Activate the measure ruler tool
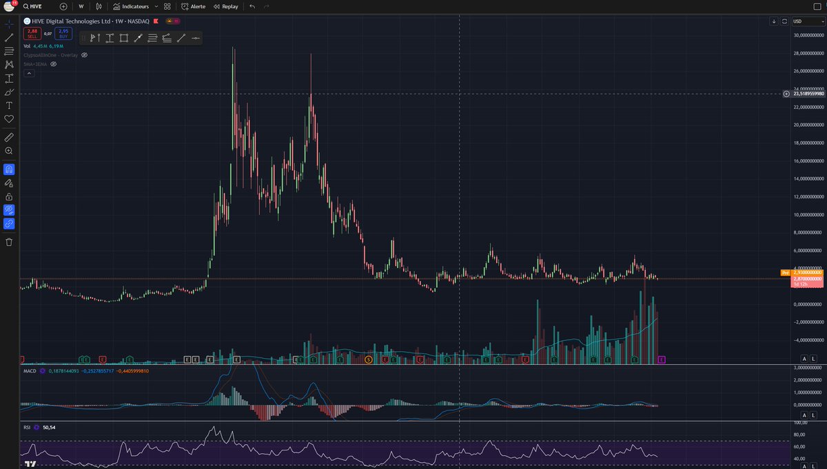This screenshot has height=469, width=827. 9,136
